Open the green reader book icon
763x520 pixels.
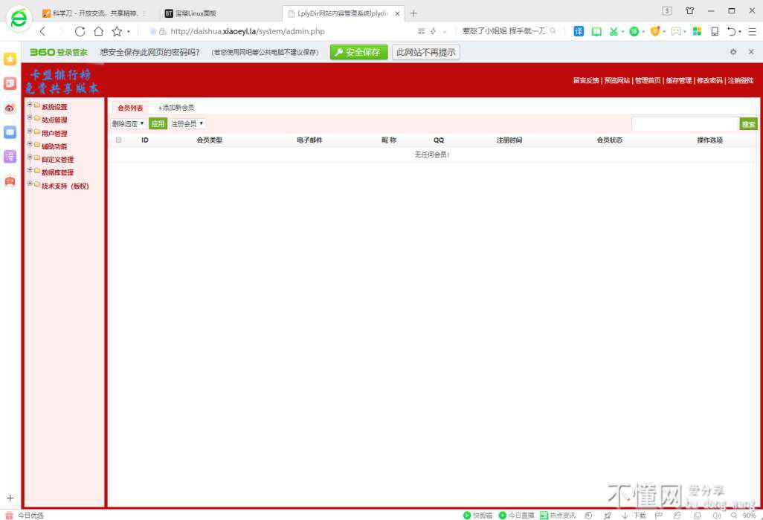[596, 32]
